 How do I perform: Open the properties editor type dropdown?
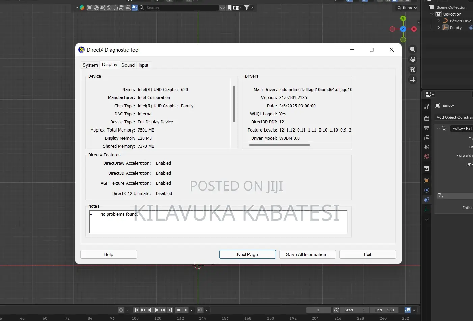coord(430,94)
